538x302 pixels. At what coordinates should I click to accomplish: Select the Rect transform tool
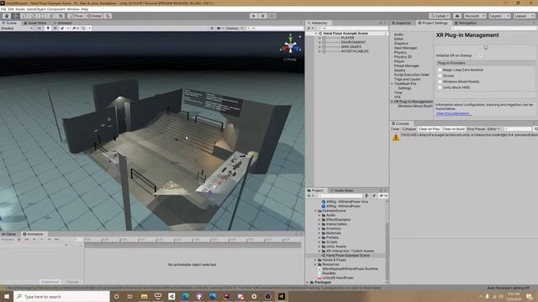(43, 16)
